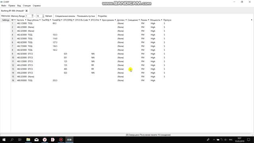This screenshot has height=143, width=254.
Task: Open taskbar search magnifier
Action: pyautogui.click(x=12, y=139)
